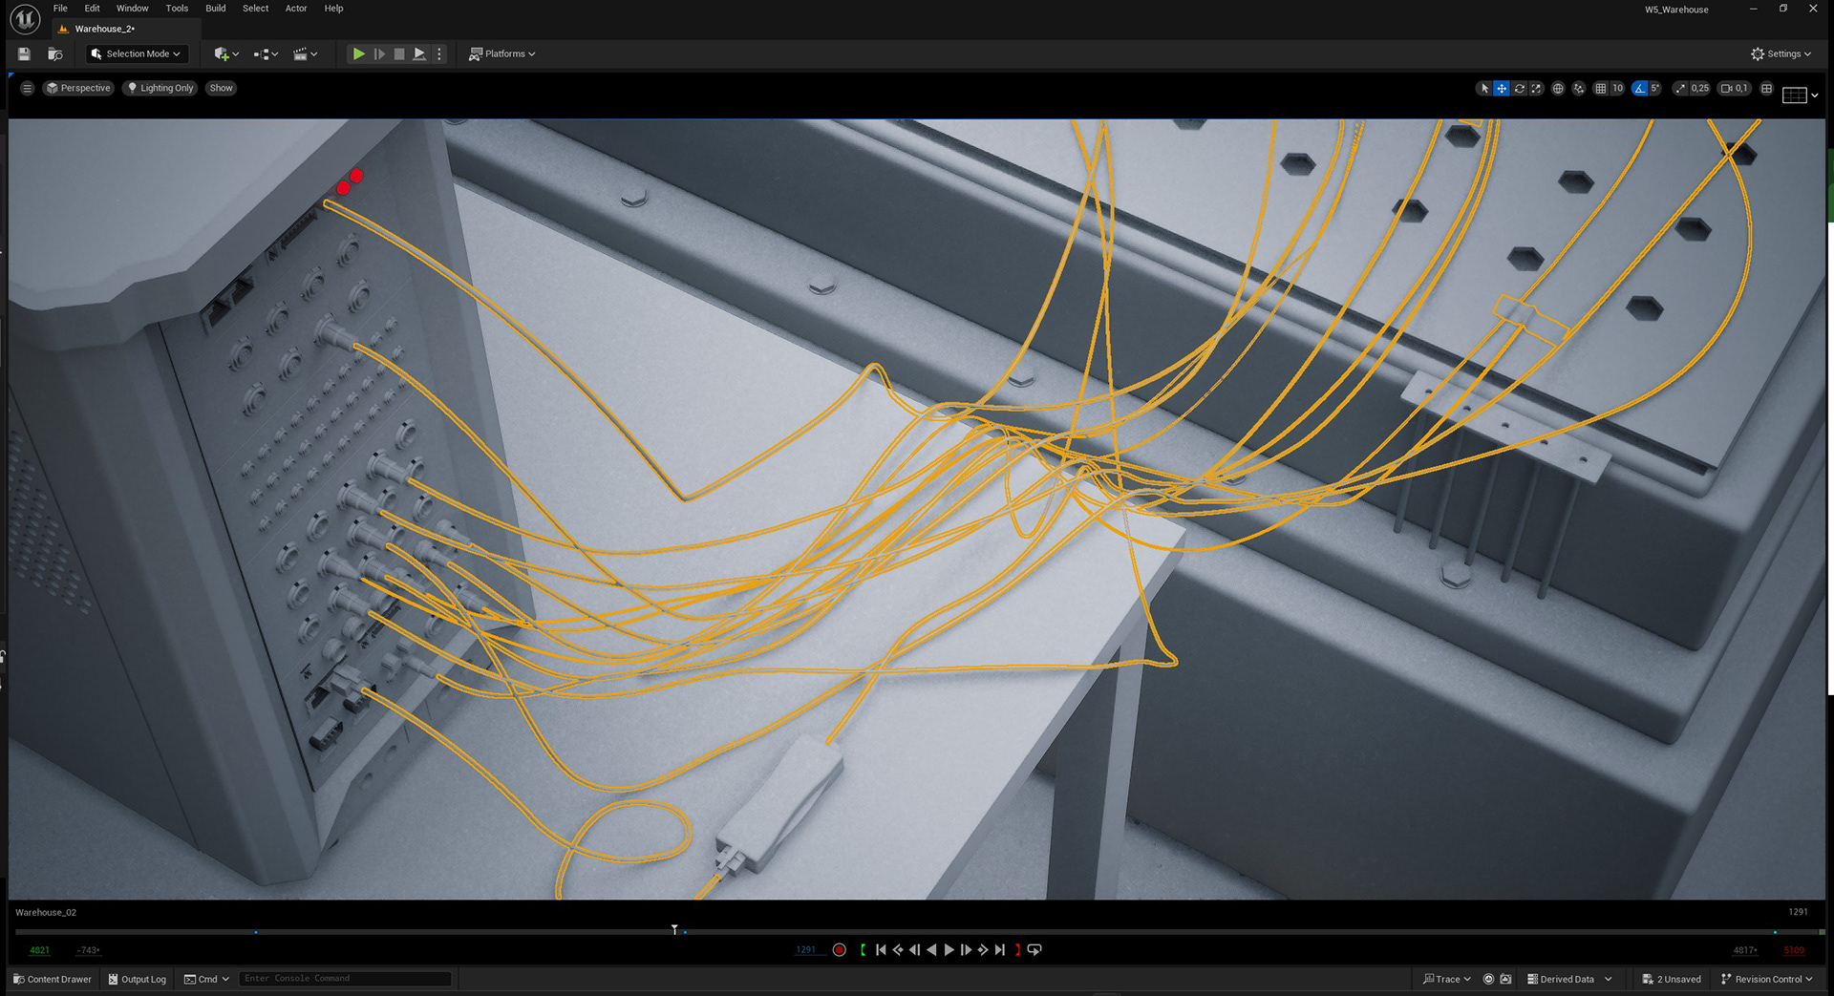Click the red record button in the sequencer
The image size is (1834, 996).
click(x=840, y=950)
